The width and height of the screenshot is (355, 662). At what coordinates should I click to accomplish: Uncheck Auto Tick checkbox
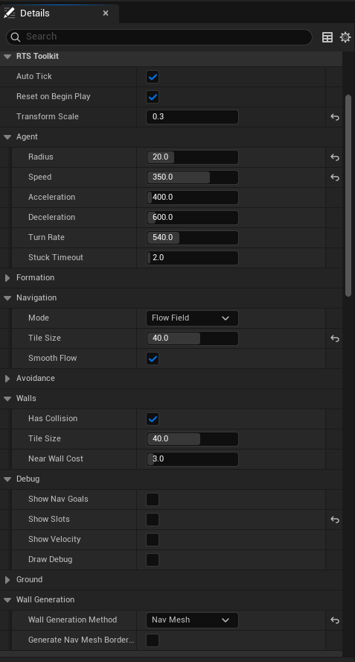[153, 77]
